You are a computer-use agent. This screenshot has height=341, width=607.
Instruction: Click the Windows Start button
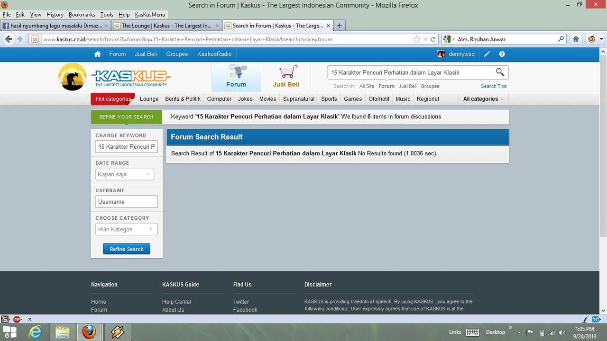pyautogui.click(x=10, y=332)
